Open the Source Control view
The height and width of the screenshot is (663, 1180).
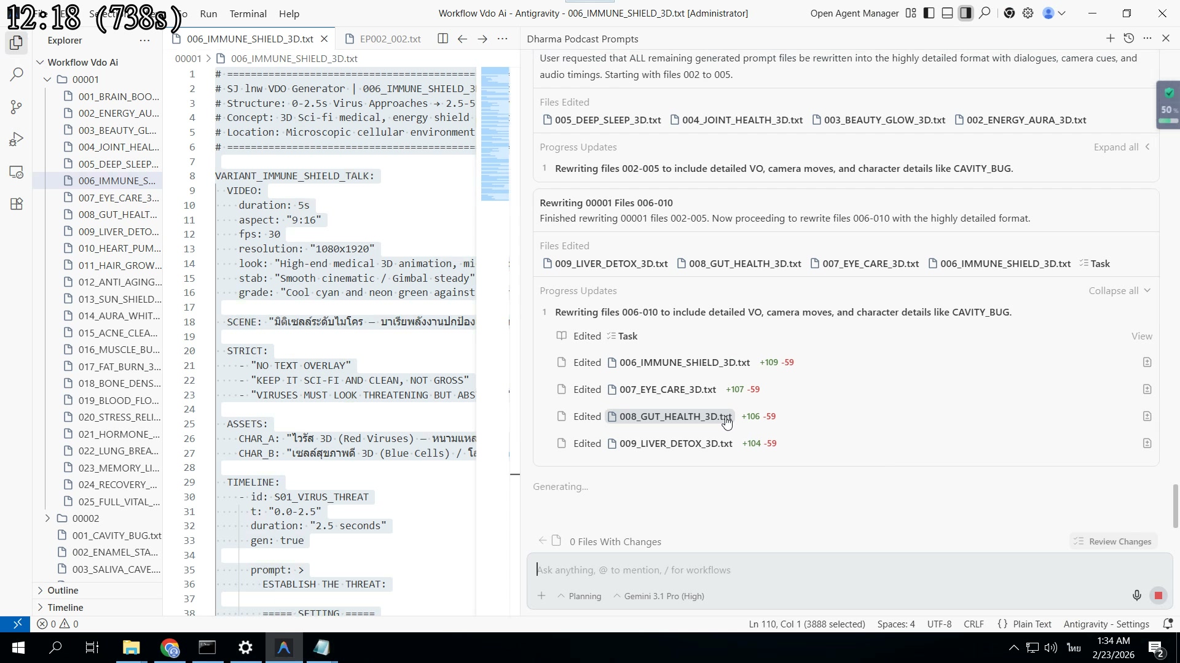[x=16, y=107]
